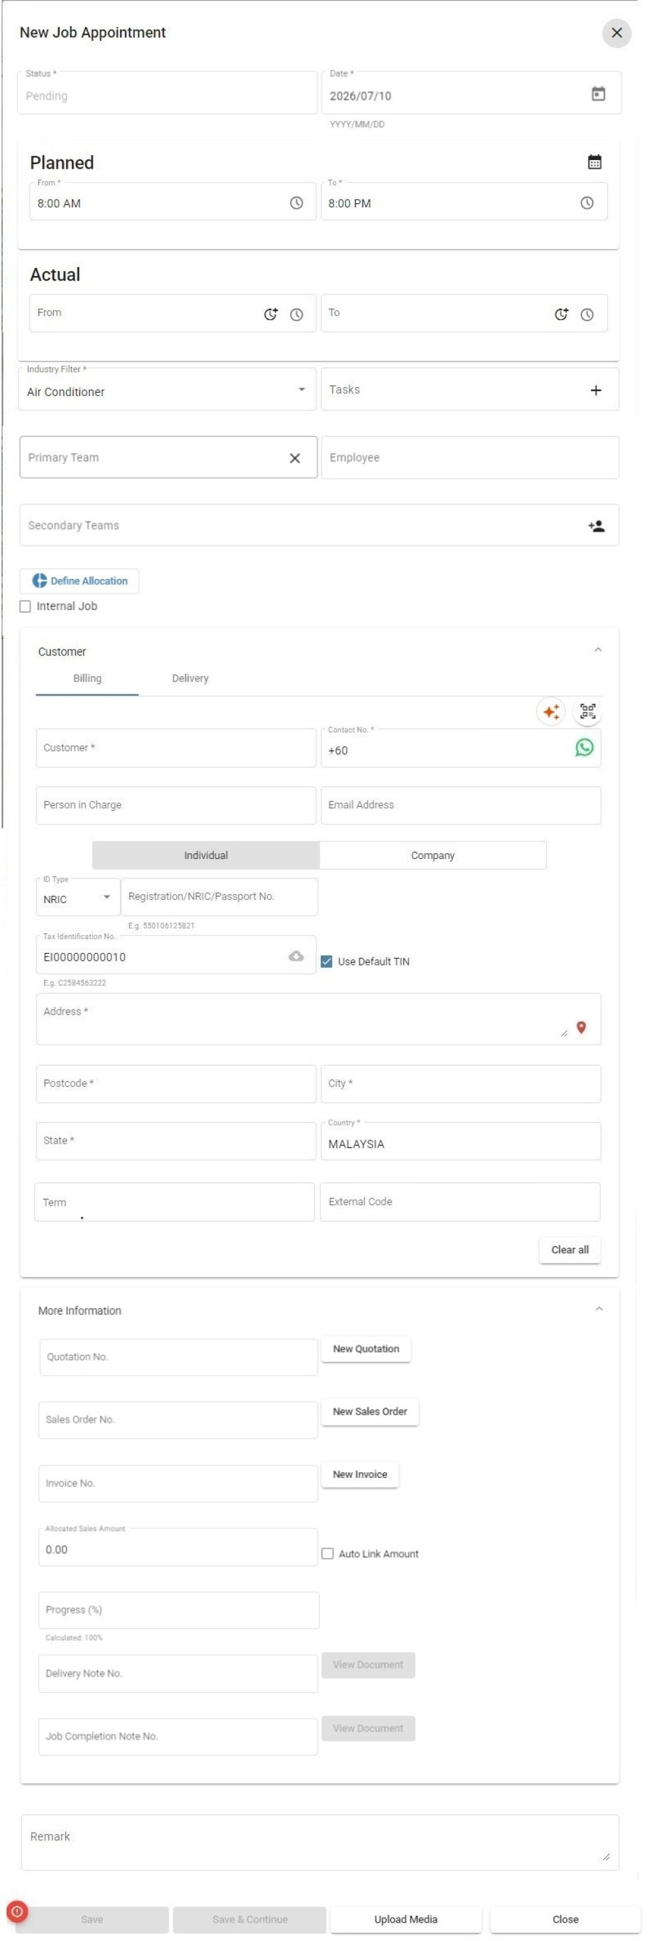Image resolution: width=648 pixels, height=1941 pixels.
Task: Click the Upload Media button
Action: (x=406, y=1919)
